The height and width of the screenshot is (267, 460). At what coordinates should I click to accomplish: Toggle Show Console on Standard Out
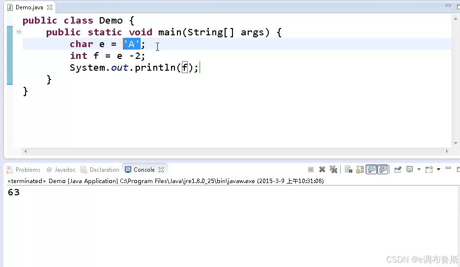point(371,169)
